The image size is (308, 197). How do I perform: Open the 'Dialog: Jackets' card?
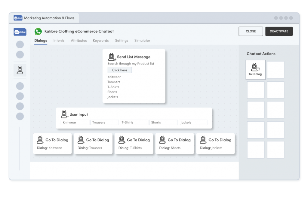pos(215,144)
